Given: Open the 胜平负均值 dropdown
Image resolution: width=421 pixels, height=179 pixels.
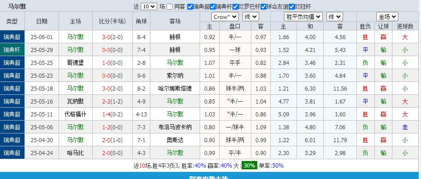Looking at the screenshot, I should click(x=303, y=17).
